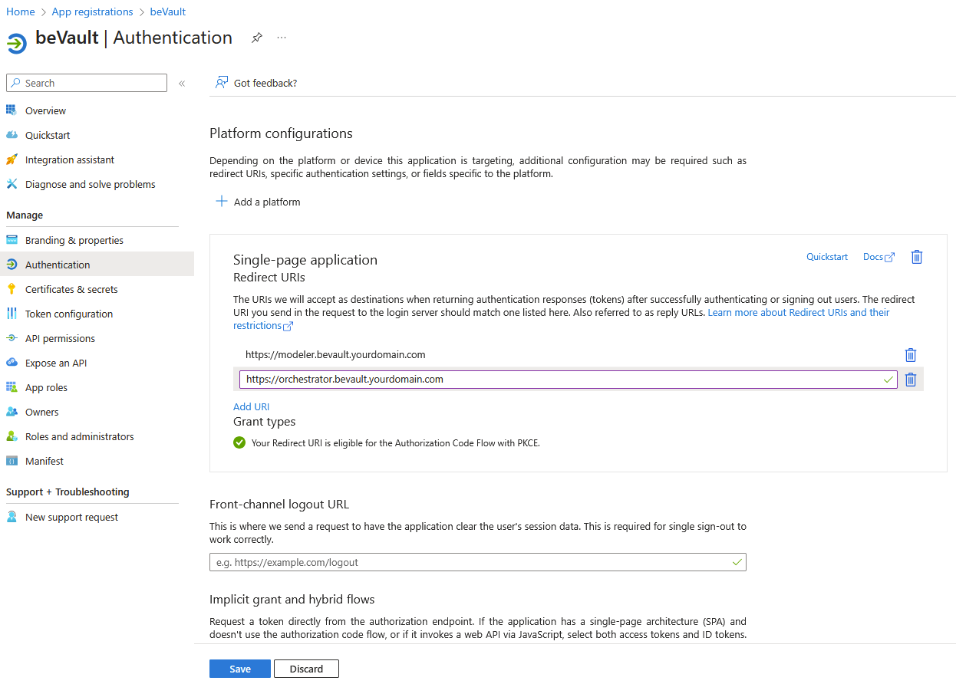The image size is (956, 684).
Task: Focus the Front-channel logout URL field
Action: click(x=470, y=562)
